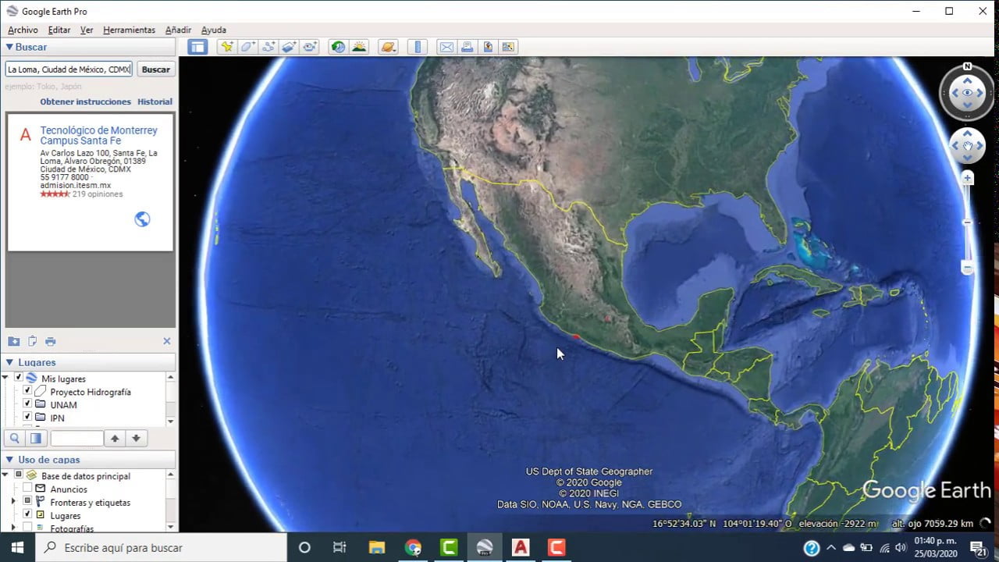Click the globe icon in the search result
The height and width of the screenshot is (562, 999).
pos(142,219)
